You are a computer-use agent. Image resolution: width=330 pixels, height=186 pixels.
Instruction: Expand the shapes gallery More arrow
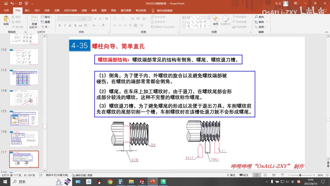pos(209,26)
